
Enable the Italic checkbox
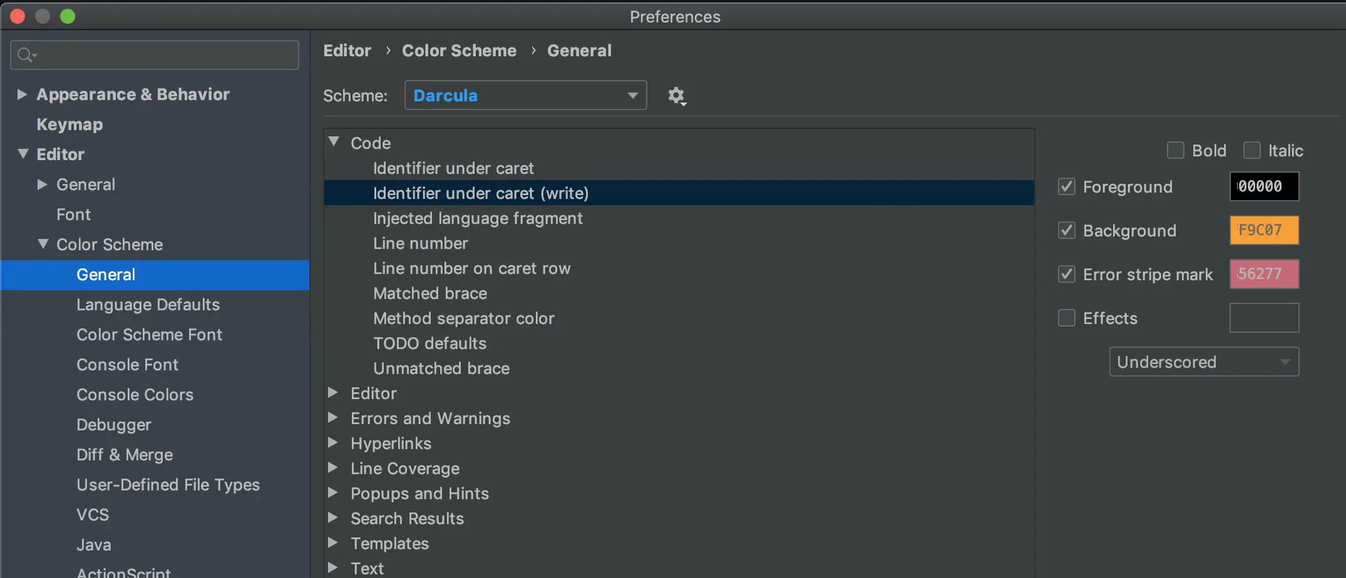tap(1251, 151)
